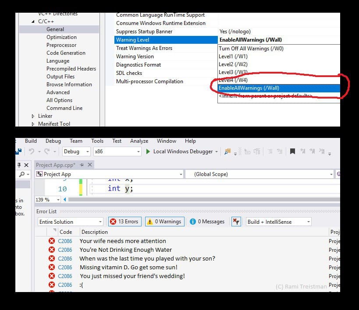
Task: Open the Tools menu
Action: click(x=97, y=141)
